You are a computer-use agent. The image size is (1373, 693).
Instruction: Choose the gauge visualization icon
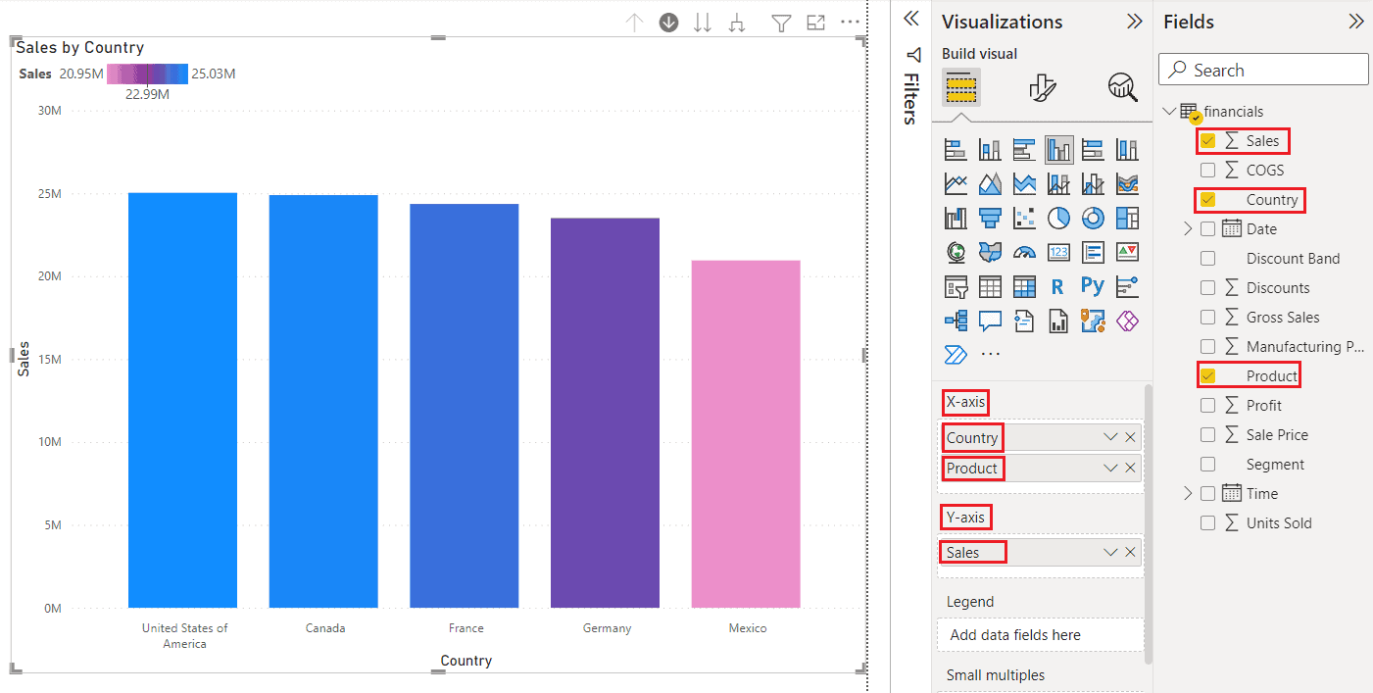(x=1024, y=252)
